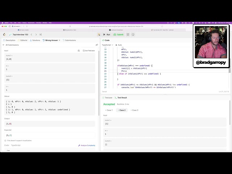Open the Bookmarks menu
The width and height of the screenshot is (232, 174).
(x=32, y=23)
